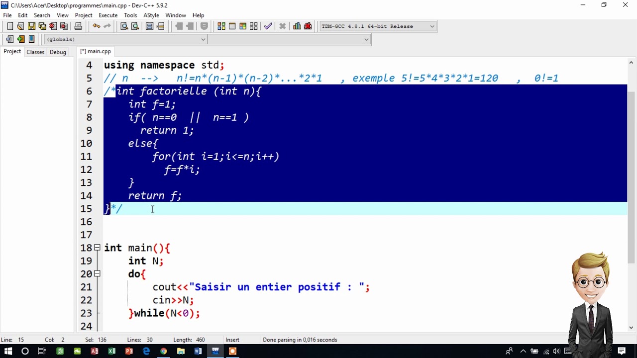Click the 'Done parsing in 0,016 seconds' status text

300,340
